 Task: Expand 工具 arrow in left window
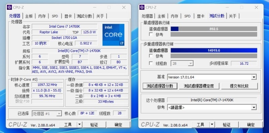pos(79,125)
